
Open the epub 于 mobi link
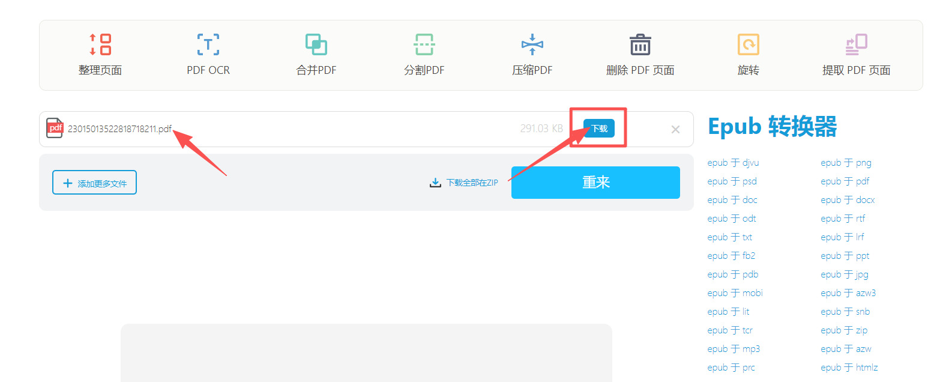coord(735,293)
